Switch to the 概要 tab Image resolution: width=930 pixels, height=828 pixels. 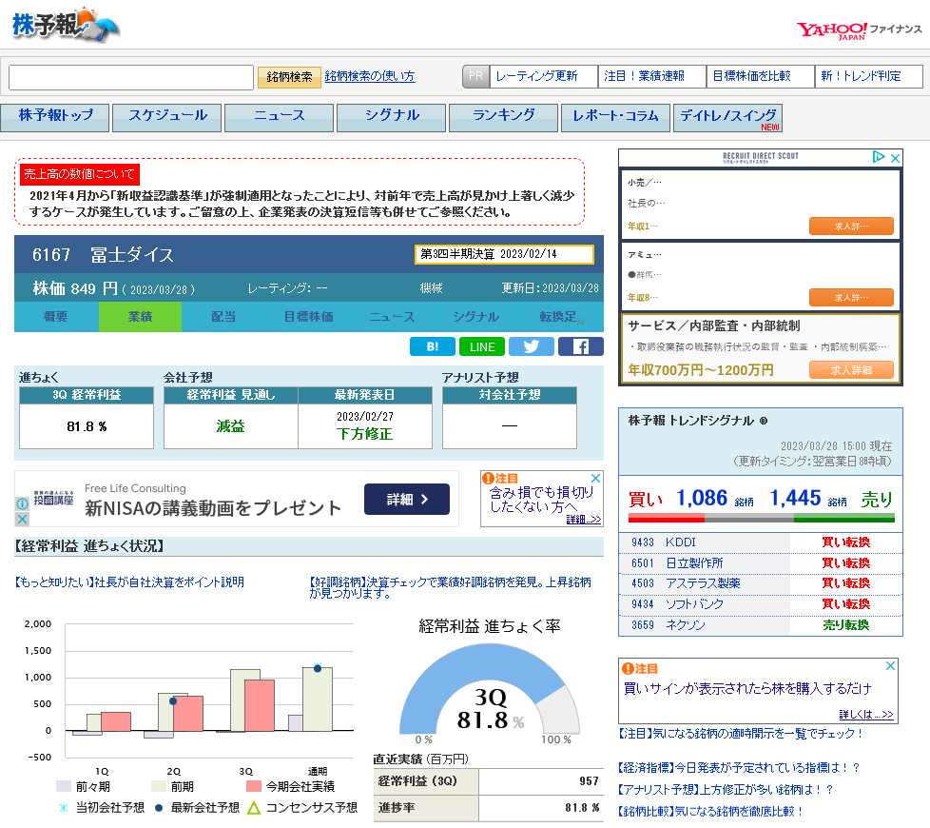55,316
